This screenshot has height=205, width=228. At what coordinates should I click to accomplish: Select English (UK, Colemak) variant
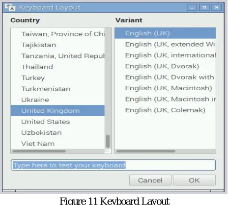165,110
